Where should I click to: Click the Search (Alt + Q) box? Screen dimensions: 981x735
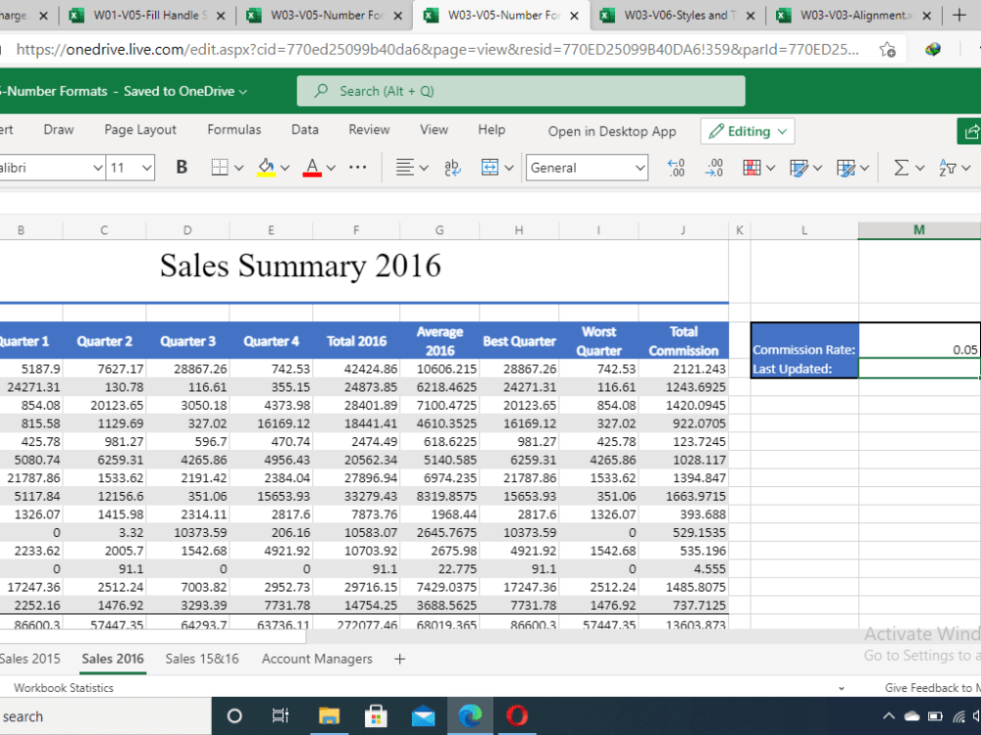[521, 91]
